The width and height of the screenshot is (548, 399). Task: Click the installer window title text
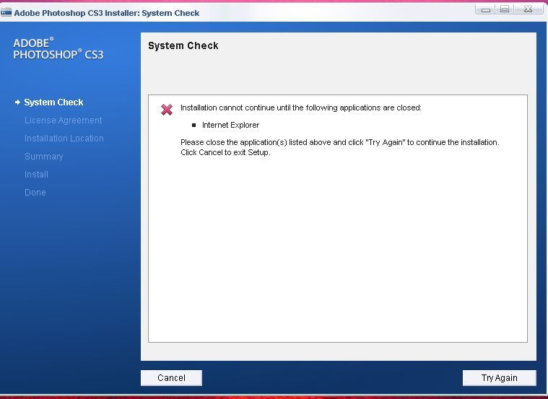(107, 13)
